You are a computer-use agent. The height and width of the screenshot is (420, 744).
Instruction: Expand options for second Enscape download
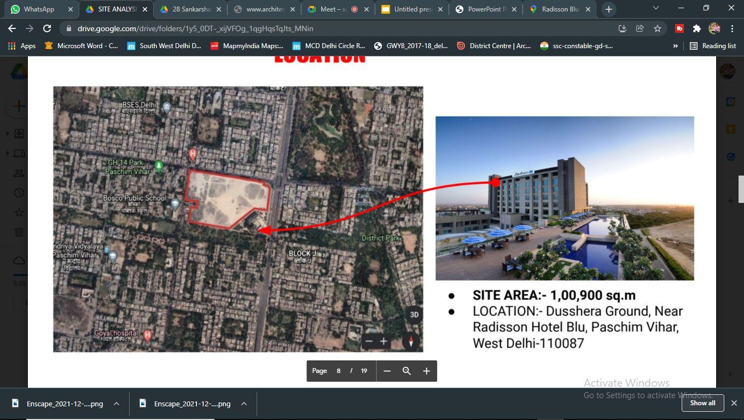(x=244, y=404)
